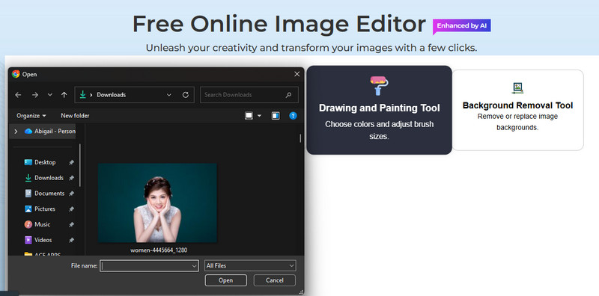Click the pin icon beside Pictures
The height and width of the screenshot is (296, 599).
point(71,209)
